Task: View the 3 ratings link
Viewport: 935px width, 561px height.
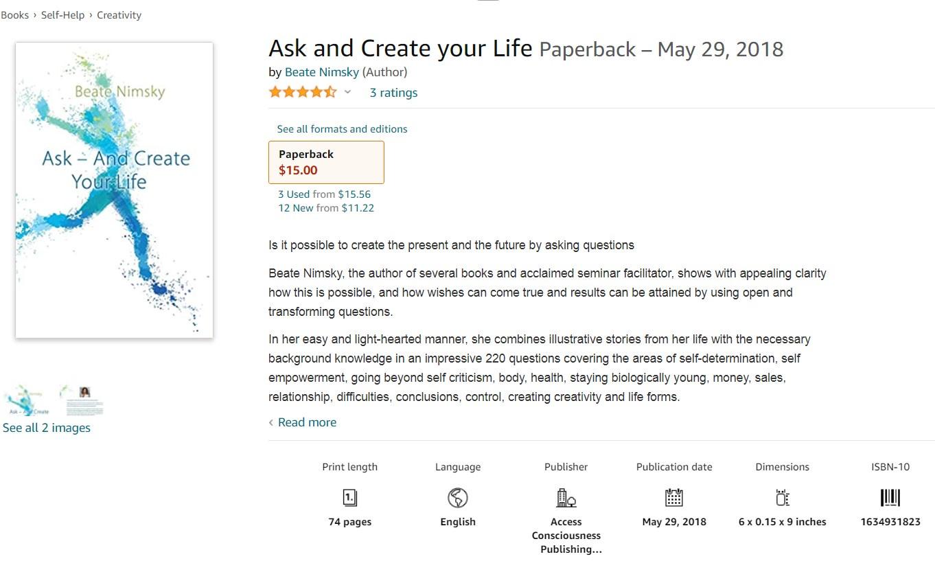Action: (x=393, y=93)
